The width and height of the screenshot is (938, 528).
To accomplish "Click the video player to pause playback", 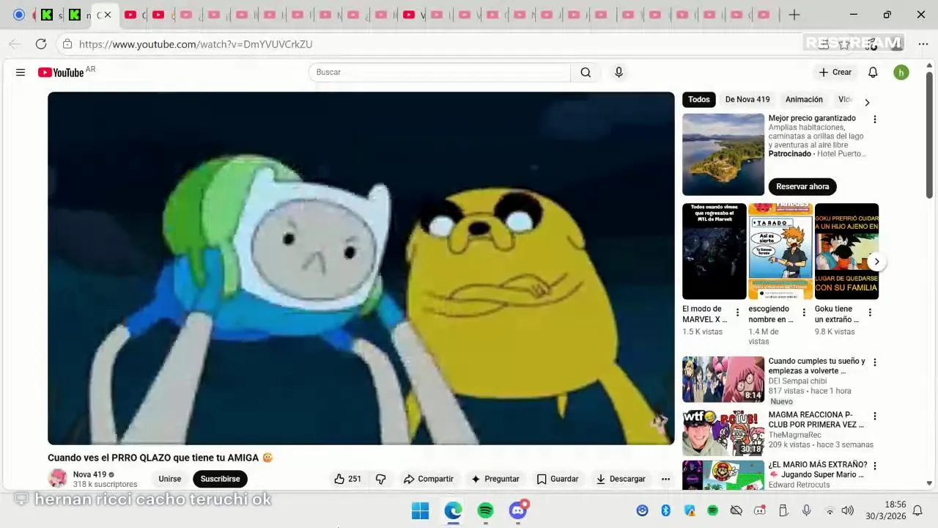I will click(361, 268).
